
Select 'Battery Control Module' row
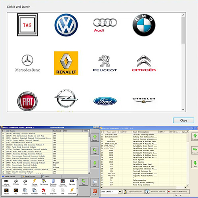[x=45, y=133]
